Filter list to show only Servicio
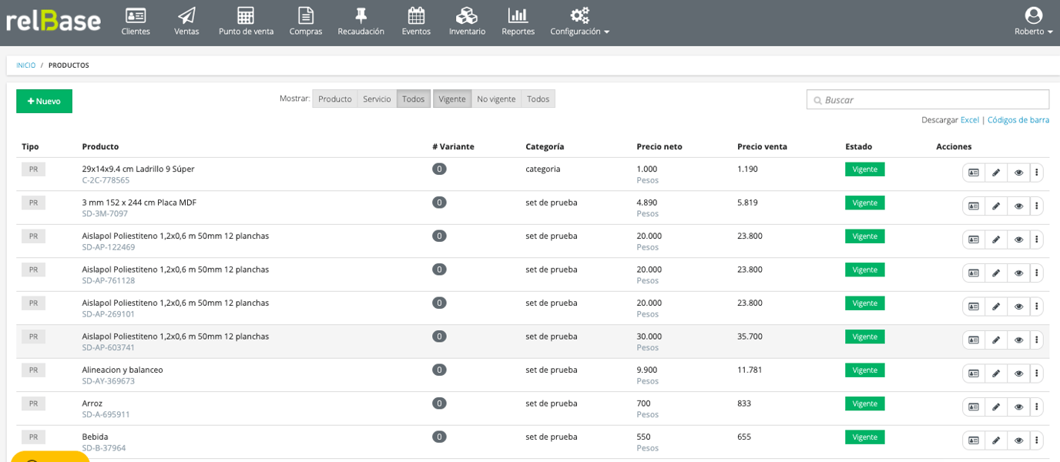Viewport: 1060px width, 462px height. [377, 99]
